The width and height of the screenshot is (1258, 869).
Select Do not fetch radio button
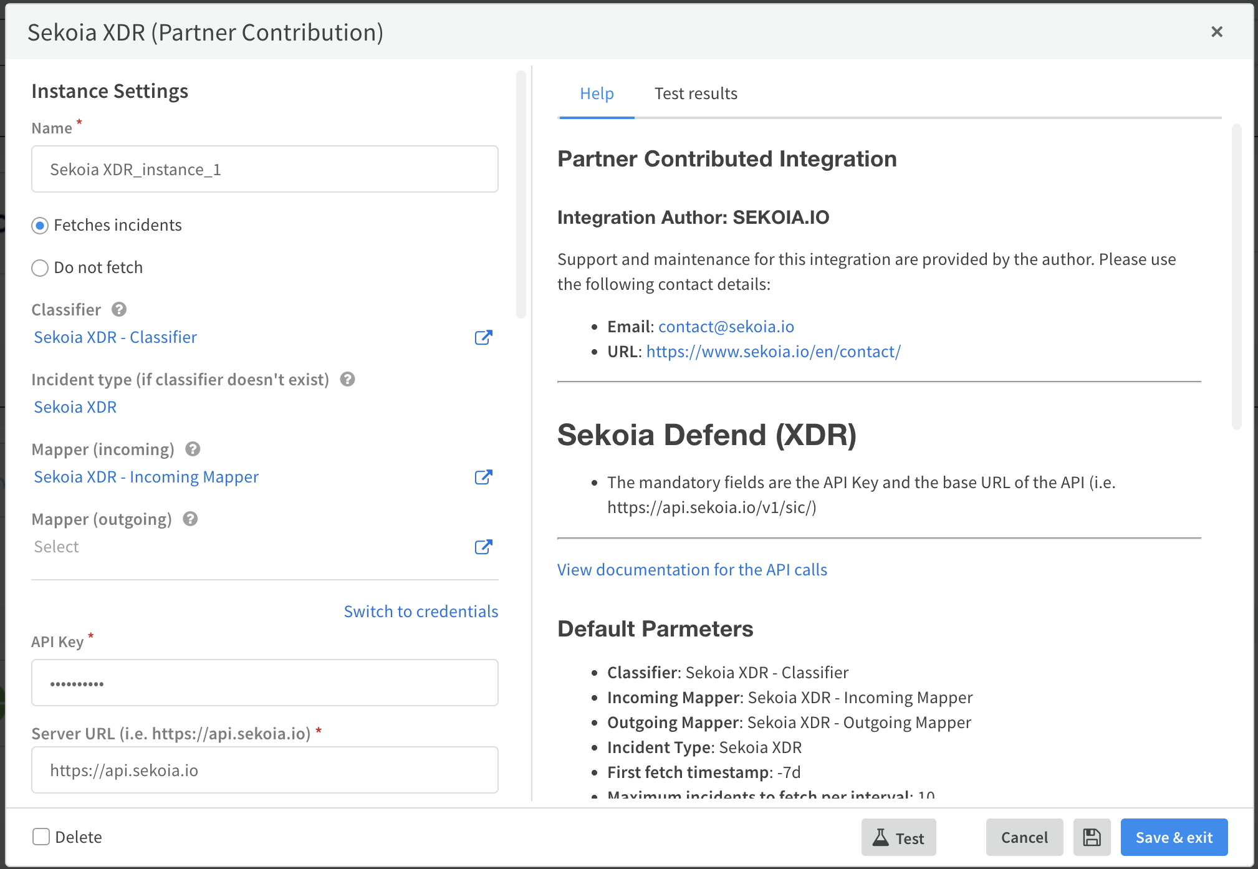(40, 268)
